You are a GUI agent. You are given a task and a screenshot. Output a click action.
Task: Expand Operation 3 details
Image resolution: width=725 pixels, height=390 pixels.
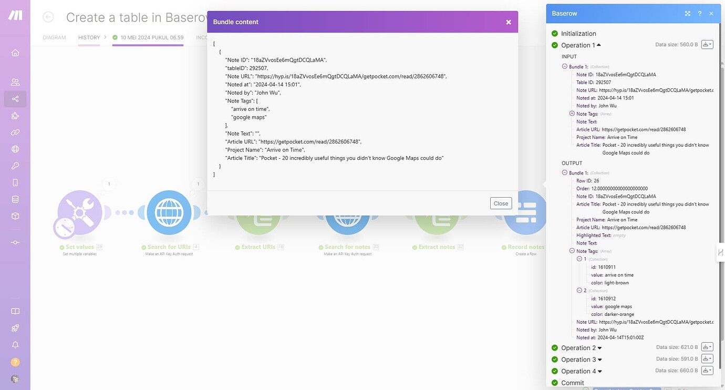[599, 359]
